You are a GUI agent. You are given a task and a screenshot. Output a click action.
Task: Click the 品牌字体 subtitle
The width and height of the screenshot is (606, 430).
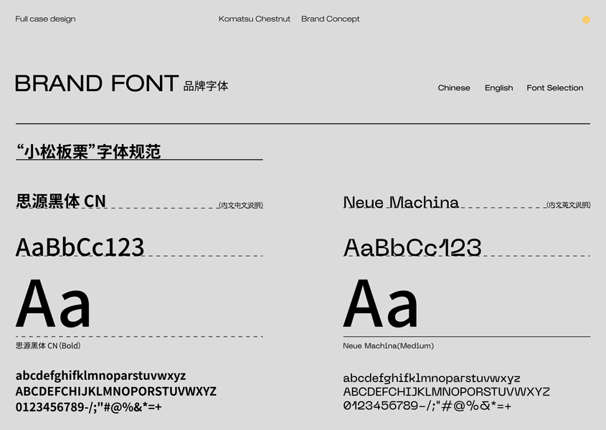(x=206, y=86)
